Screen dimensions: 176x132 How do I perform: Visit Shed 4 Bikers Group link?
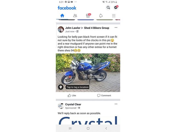pyautogui.click(x=97, y=28)
